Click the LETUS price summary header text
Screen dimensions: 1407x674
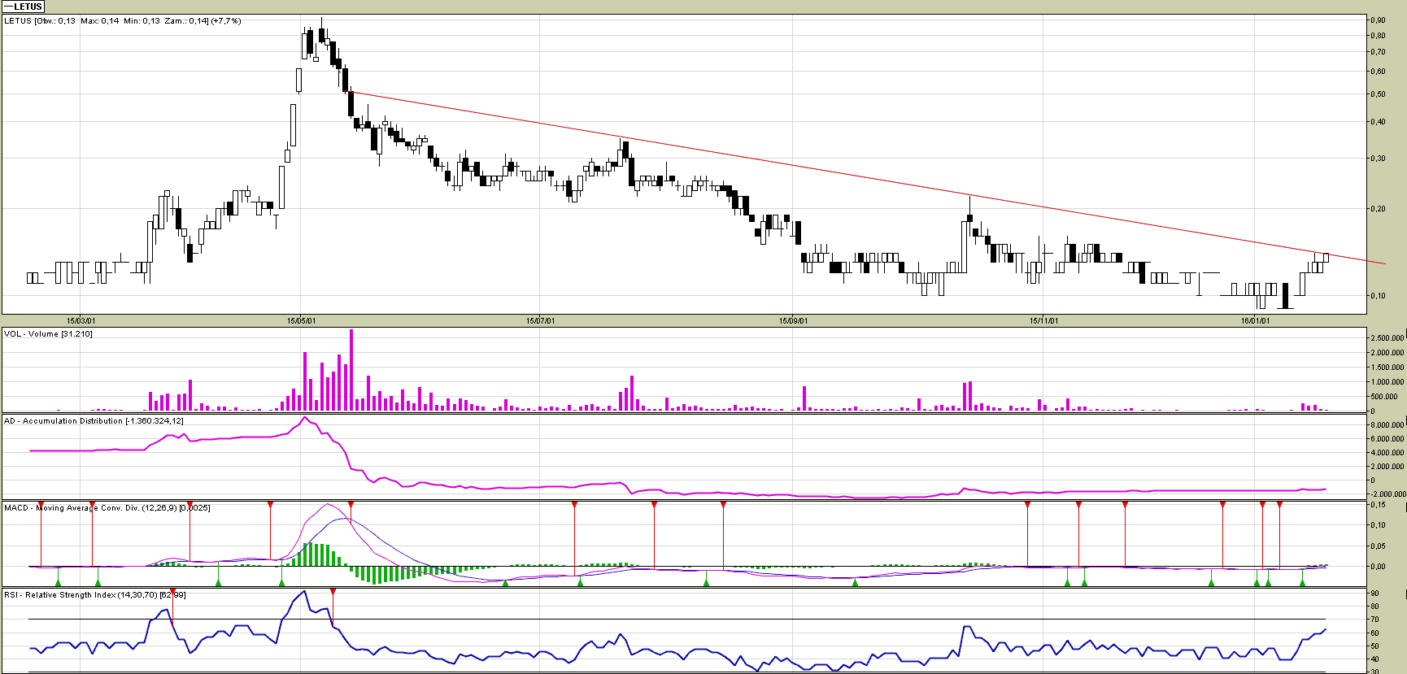(122, 21)
